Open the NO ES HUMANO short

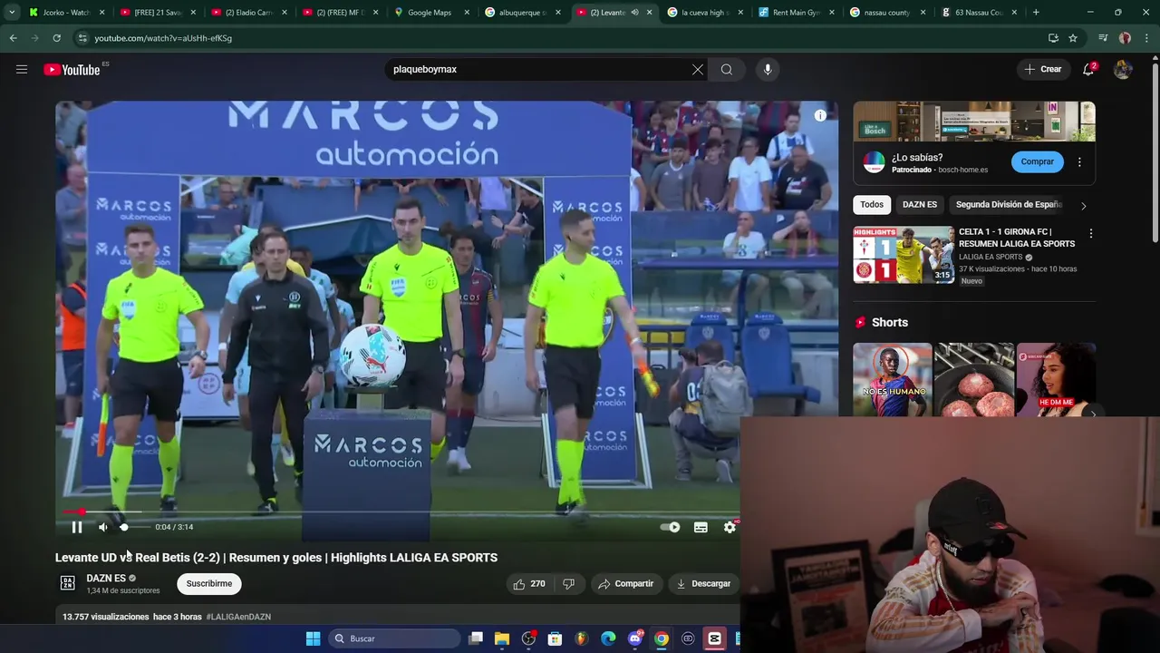pos(894,379)
